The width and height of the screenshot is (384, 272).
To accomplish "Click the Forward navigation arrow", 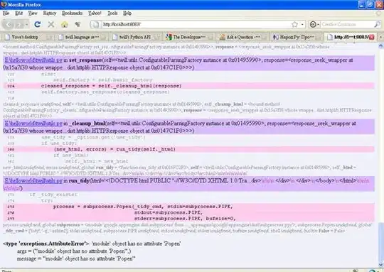I will (18, 24).
